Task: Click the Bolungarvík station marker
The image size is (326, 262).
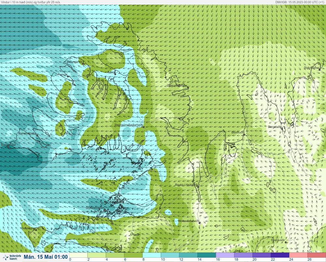Action: click(x=83, y=63)
